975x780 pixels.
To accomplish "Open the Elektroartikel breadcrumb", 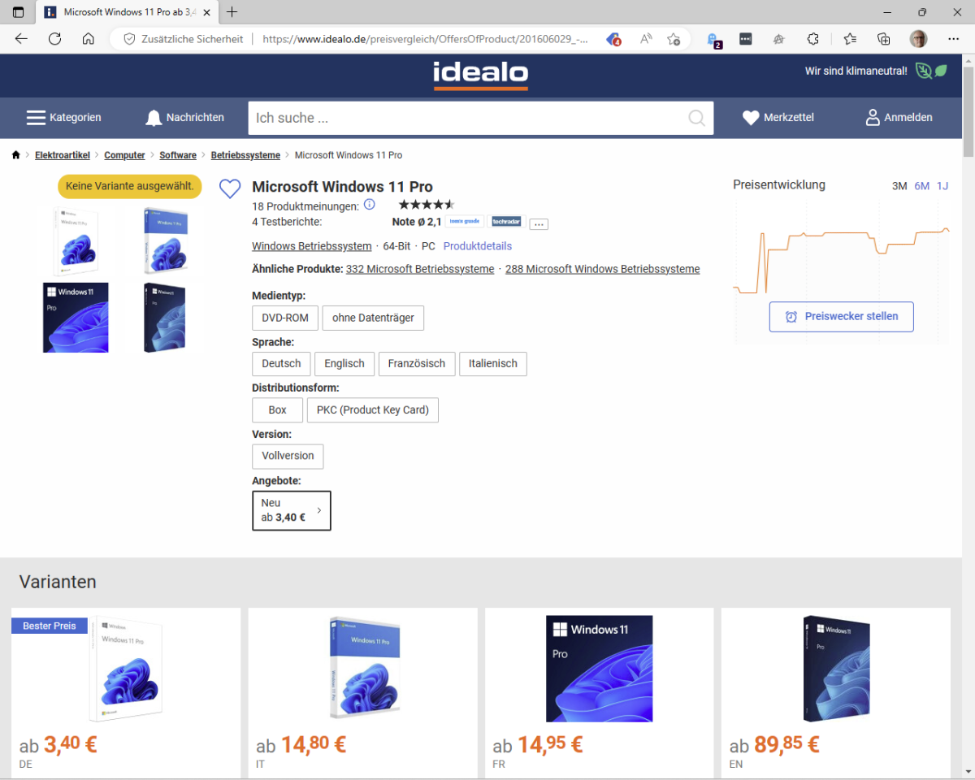I will pos(63,155).
